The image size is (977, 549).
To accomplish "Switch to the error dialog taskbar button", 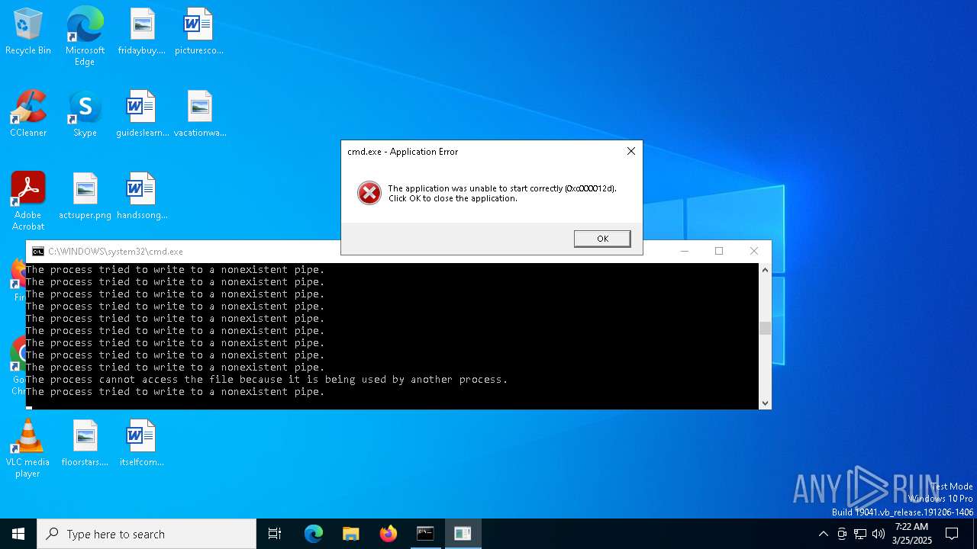I will 463,534.
